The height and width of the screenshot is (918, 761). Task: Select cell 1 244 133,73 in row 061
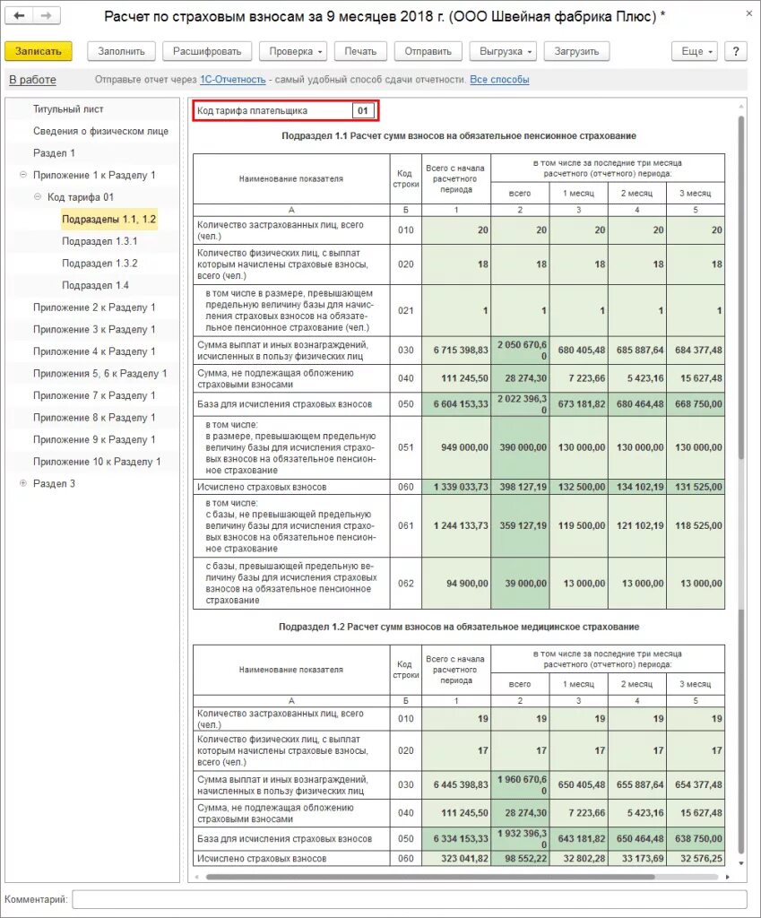(x=456, y=525)
